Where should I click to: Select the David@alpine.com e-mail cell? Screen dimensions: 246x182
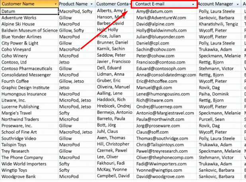tap(165, 24)
